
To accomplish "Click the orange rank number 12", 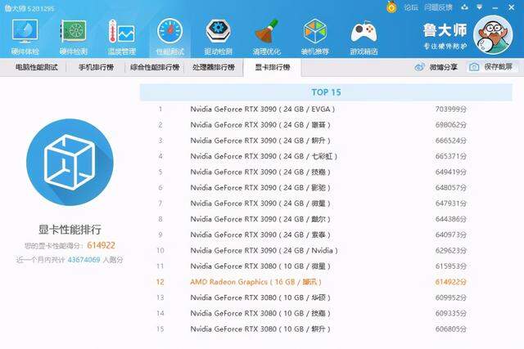I will point(160,282).
